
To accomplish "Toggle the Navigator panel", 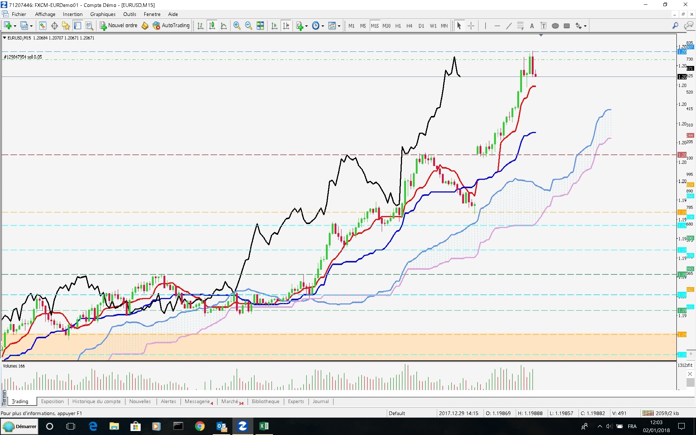I will click(x=66, y=26).
